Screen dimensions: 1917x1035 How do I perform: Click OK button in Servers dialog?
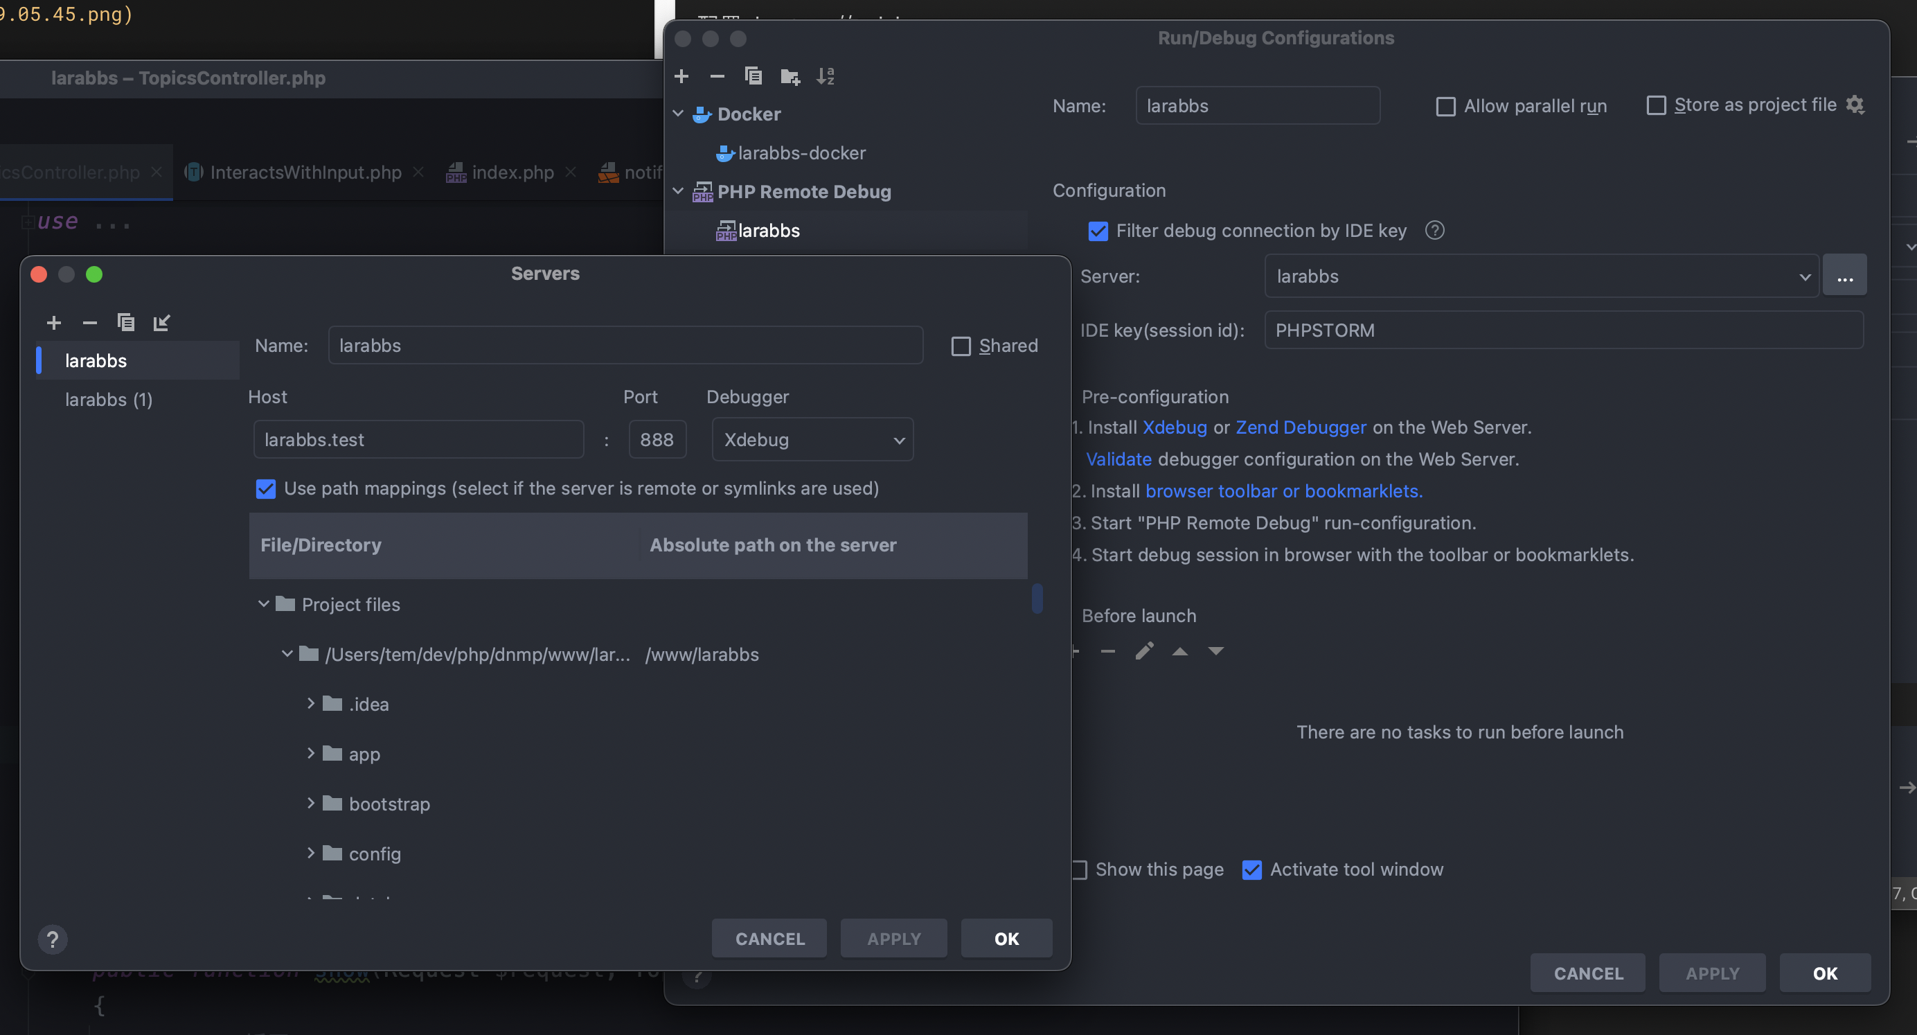click(x=1006, y=938)
